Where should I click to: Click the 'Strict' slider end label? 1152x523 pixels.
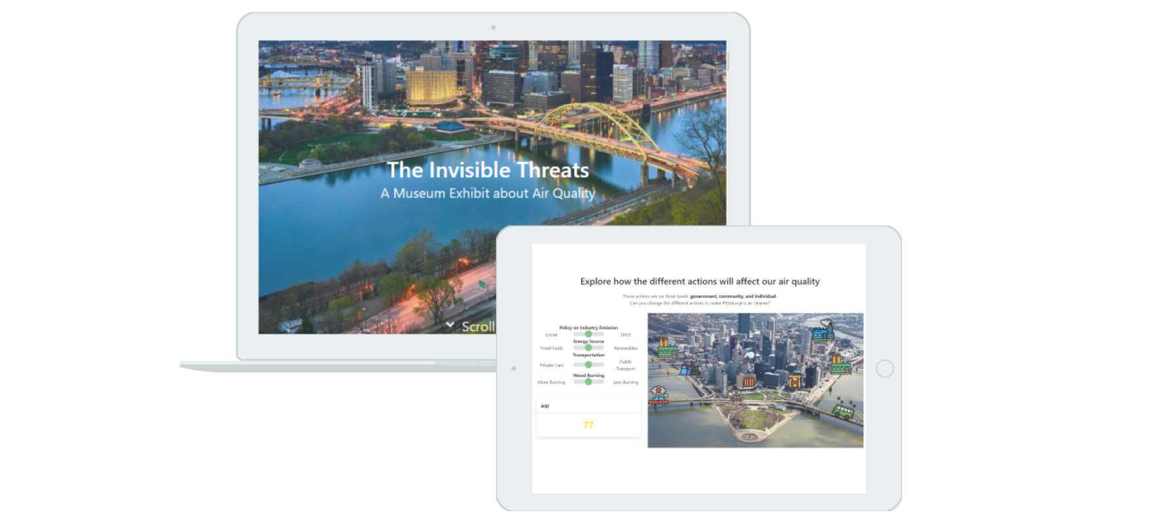[626, 335]
